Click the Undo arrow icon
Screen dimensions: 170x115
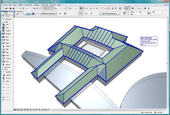(27, 8)
